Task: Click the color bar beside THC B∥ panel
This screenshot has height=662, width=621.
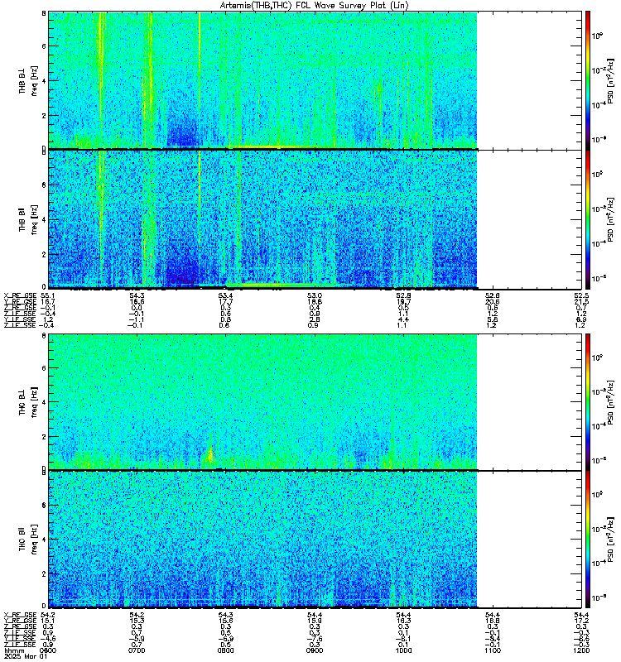Action: [x=588, y=540]
